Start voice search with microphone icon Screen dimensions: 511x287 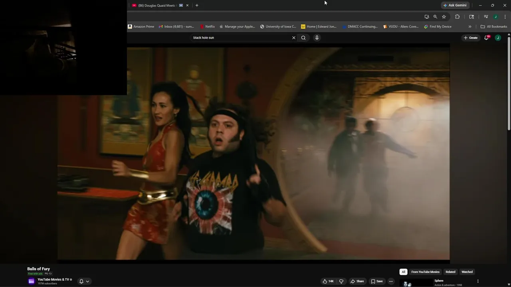pos(317,38)
